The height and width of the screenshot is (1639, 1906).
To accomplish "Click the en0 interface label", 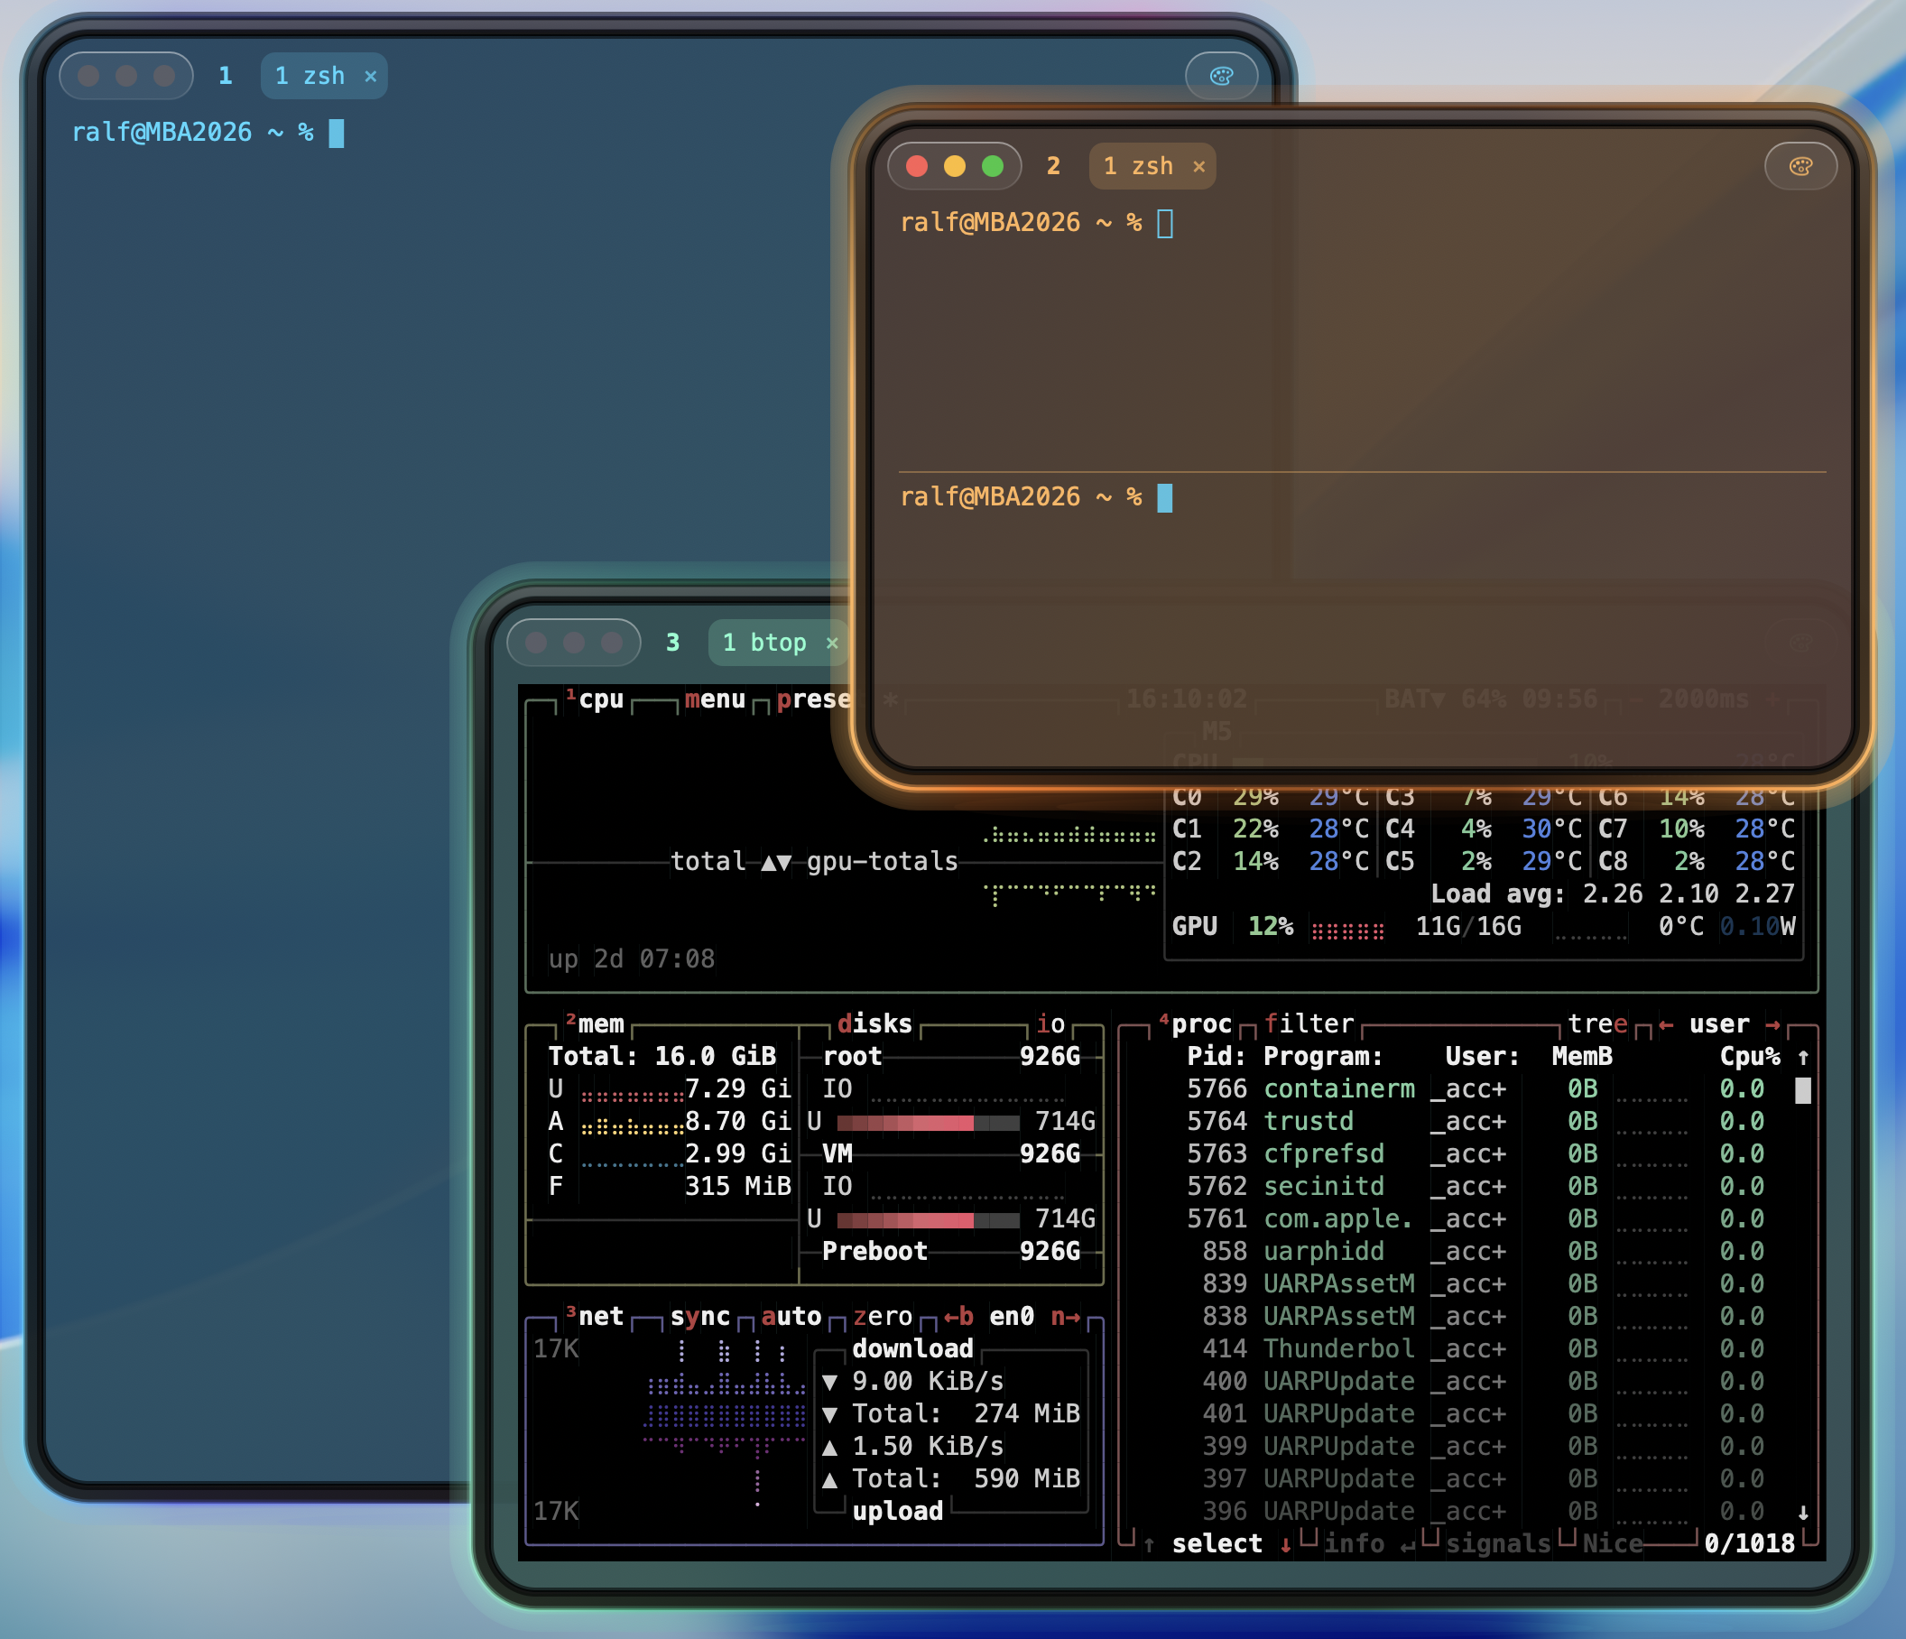I will tap(1012, 1316).
